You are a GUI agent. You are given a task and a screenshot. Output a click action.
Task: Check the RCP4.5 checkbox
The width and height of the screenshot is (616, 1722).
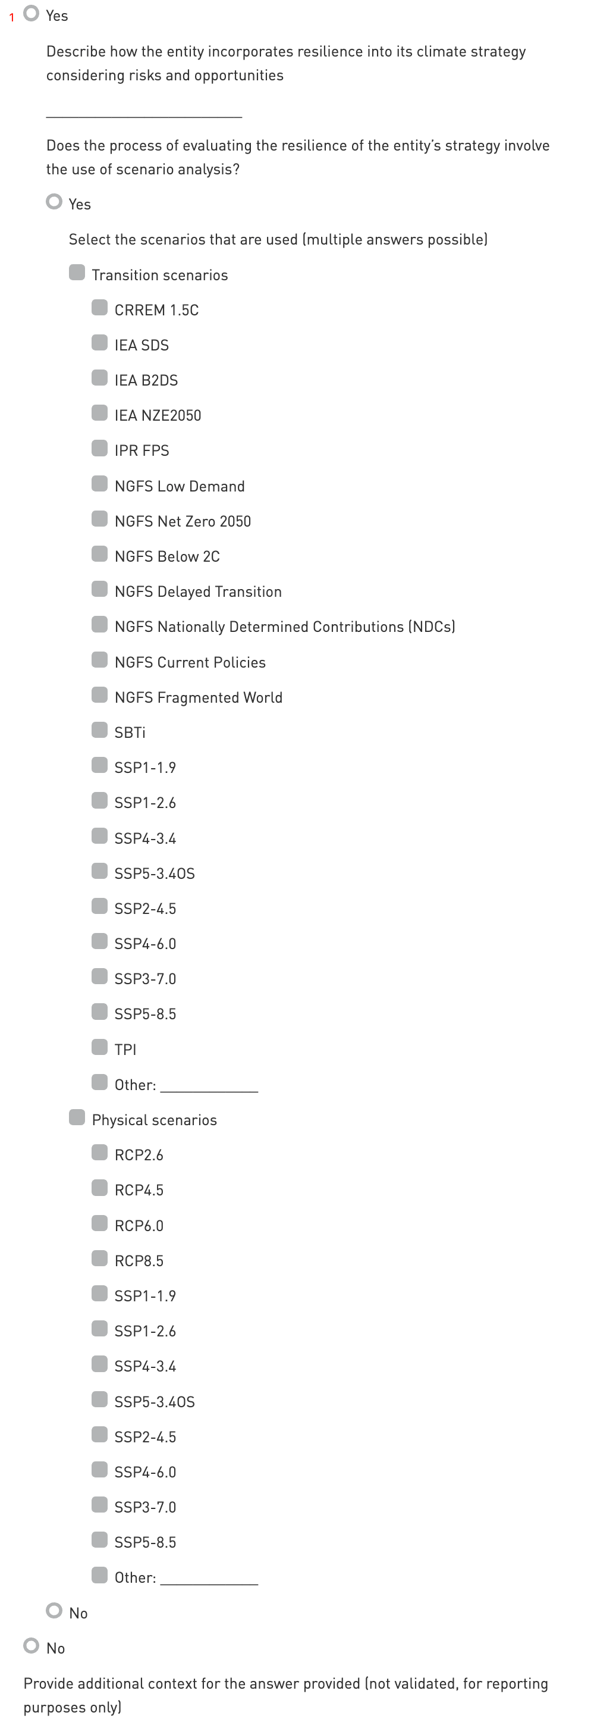click(x=99, y=1188)
